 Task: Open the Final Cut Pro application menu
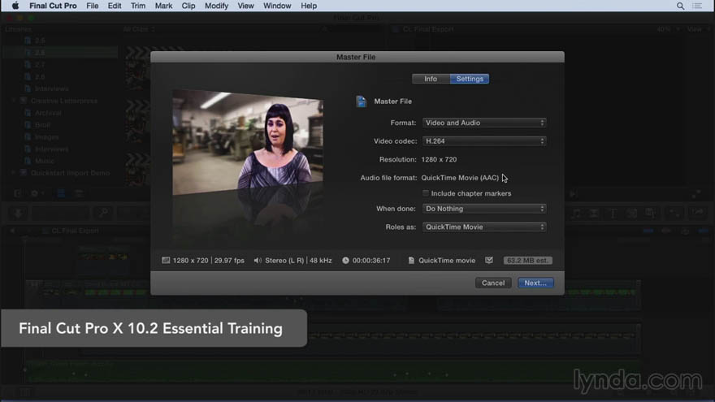point(53,6)
